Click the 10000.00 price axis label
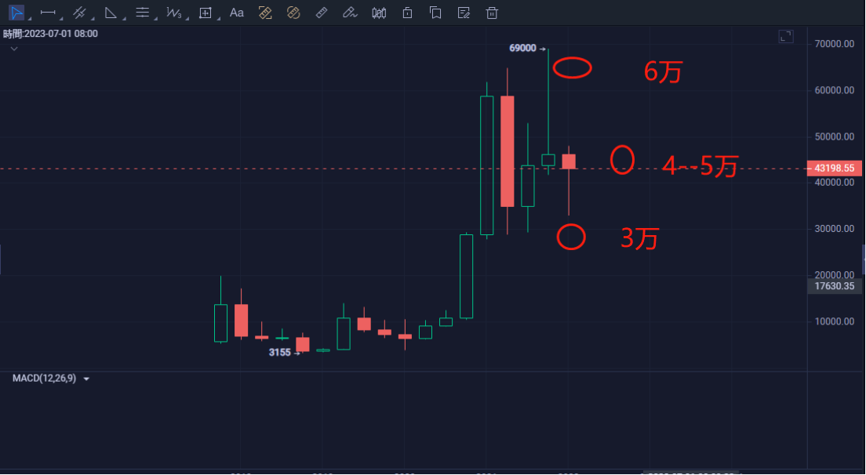The image size is (866, 475). tap(835, 321)
